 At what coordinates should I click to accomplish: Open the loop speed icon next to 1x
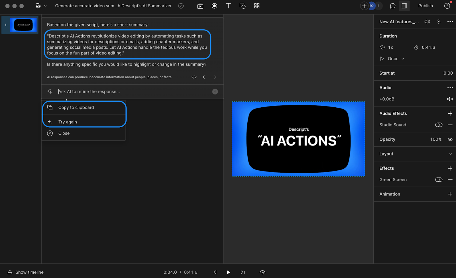(382, 47)
